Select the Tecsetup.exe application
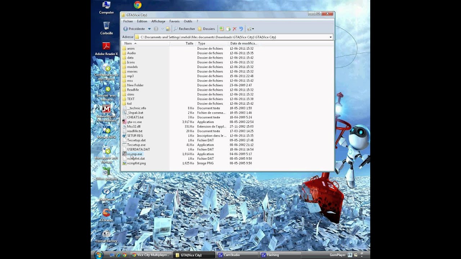Image resolution: width=461 pixels, height=259 pixels. click(134, 145)
